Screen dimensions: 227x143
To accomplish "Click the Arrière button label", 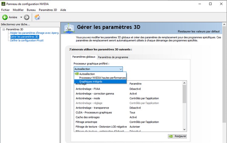I will click(13, 17).
